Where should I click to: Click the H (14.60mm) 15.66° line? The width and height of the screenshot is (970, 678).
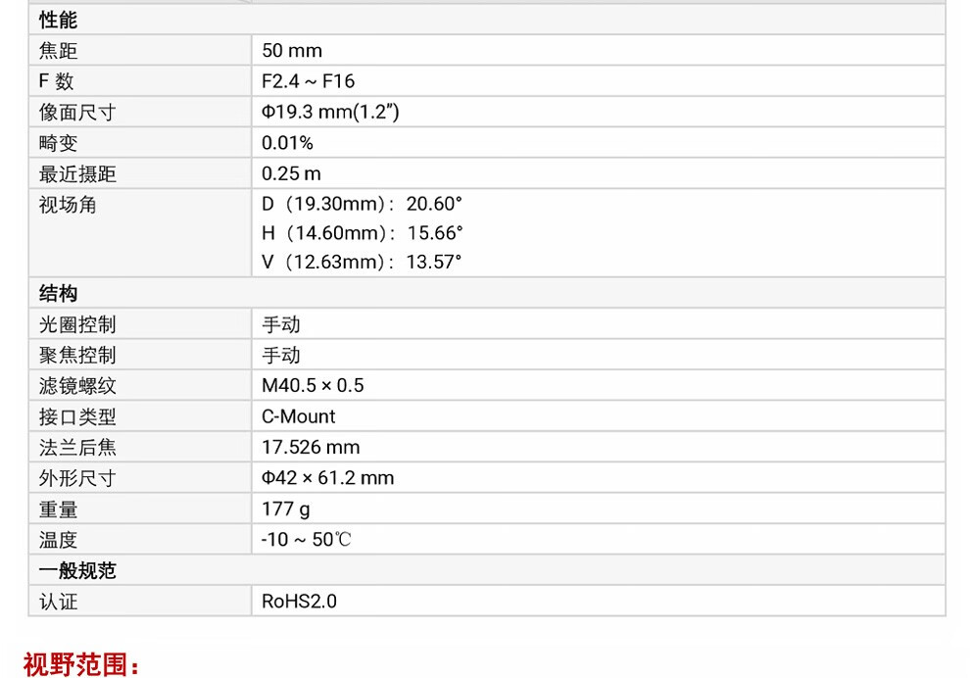click(362, 232)
